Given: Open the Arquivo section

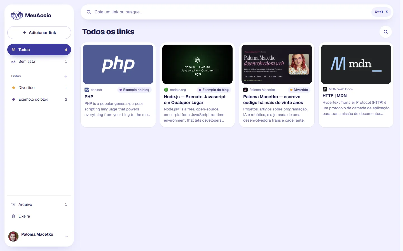Looking at the screenshot, I should pyautogui.click(x=39, y=204).
